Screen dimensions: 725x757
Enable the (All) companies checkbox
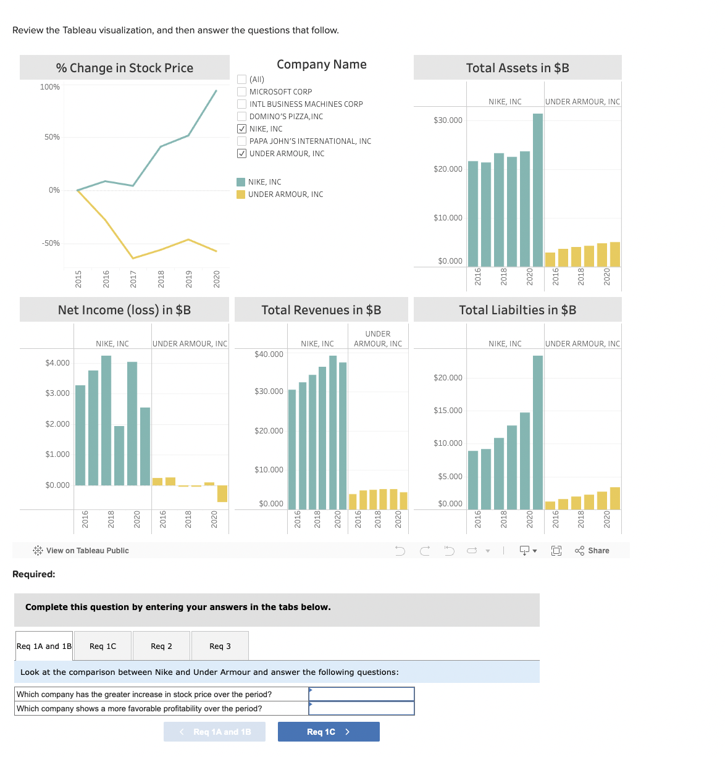tap(241, 79)
